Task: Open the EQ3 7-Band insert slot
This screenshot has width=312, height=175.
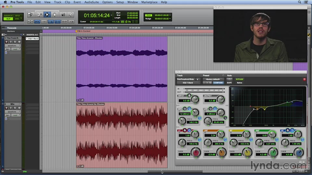Action: click(32, 39)
